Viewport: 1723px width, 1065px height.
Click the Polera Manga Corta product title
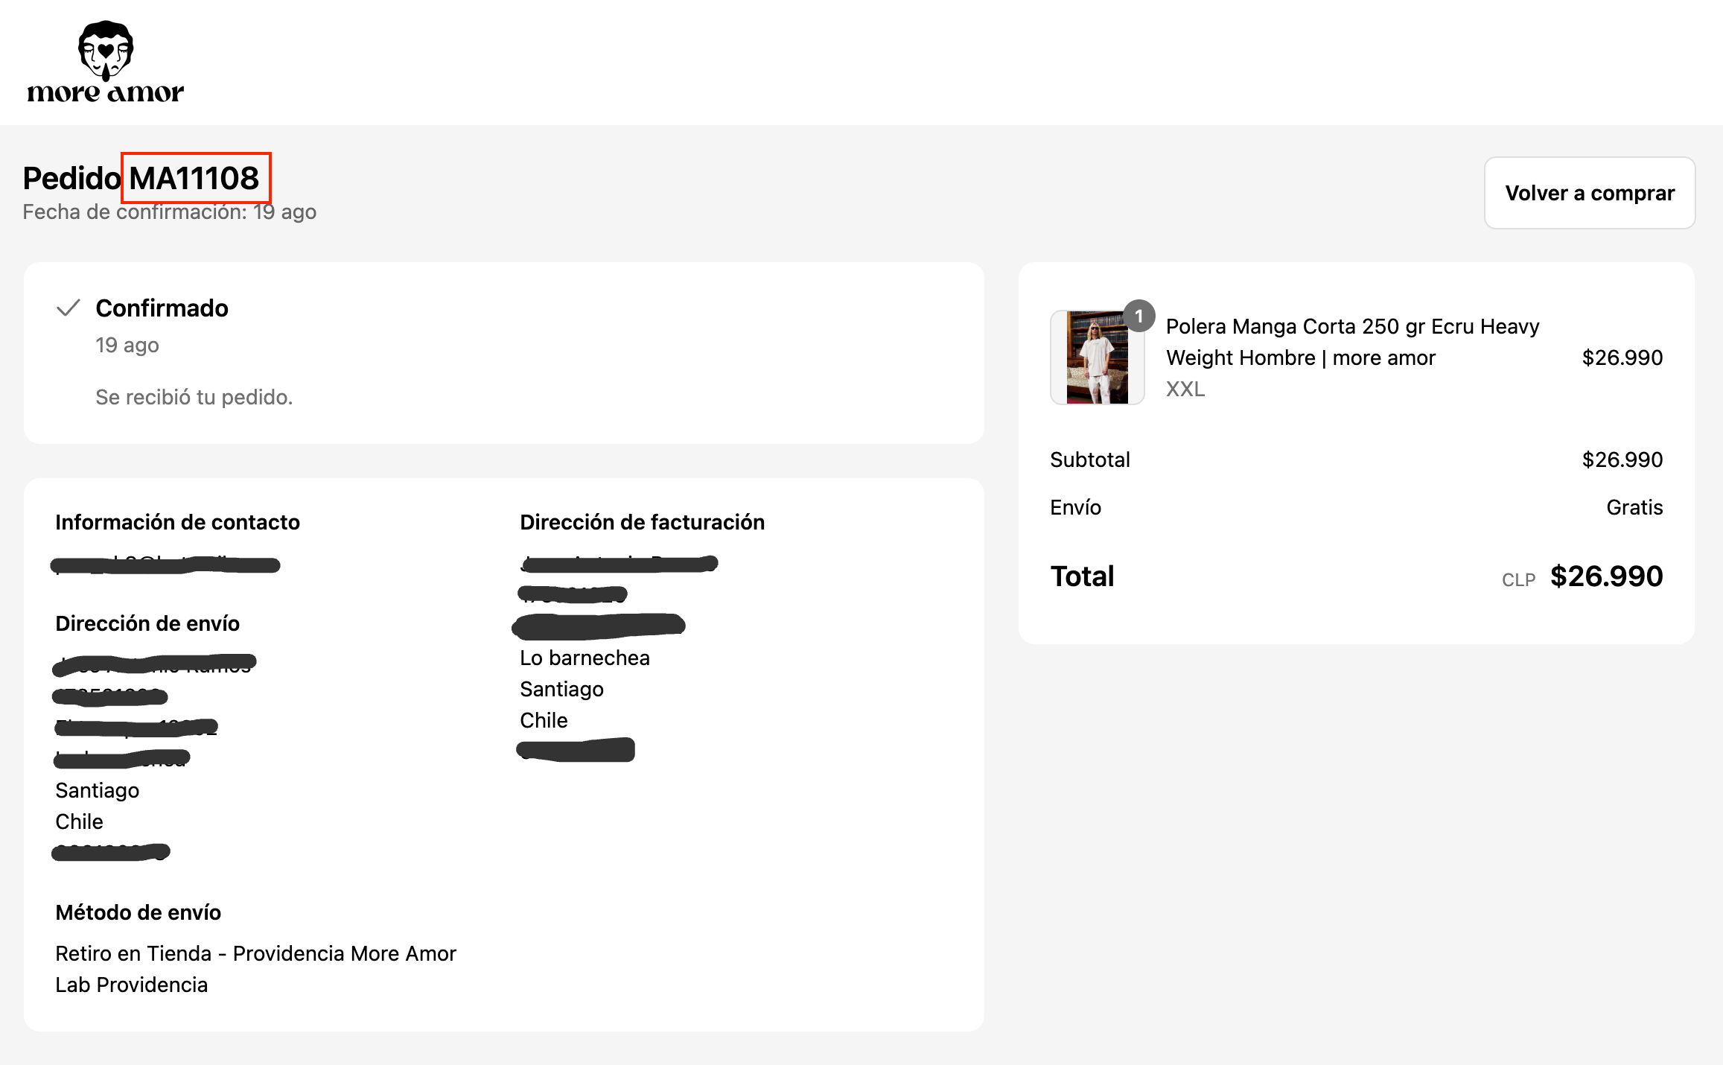pos(1351,342)
